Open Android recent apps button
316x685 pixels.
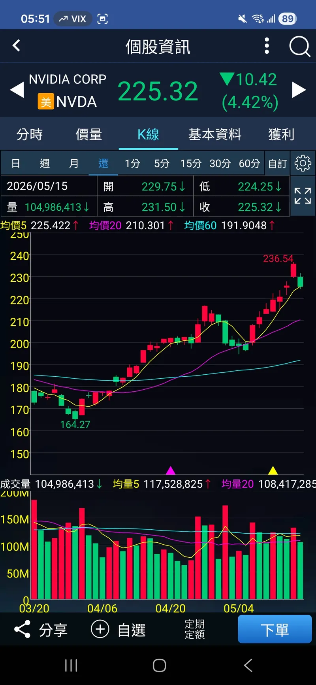tap(71, 666)
